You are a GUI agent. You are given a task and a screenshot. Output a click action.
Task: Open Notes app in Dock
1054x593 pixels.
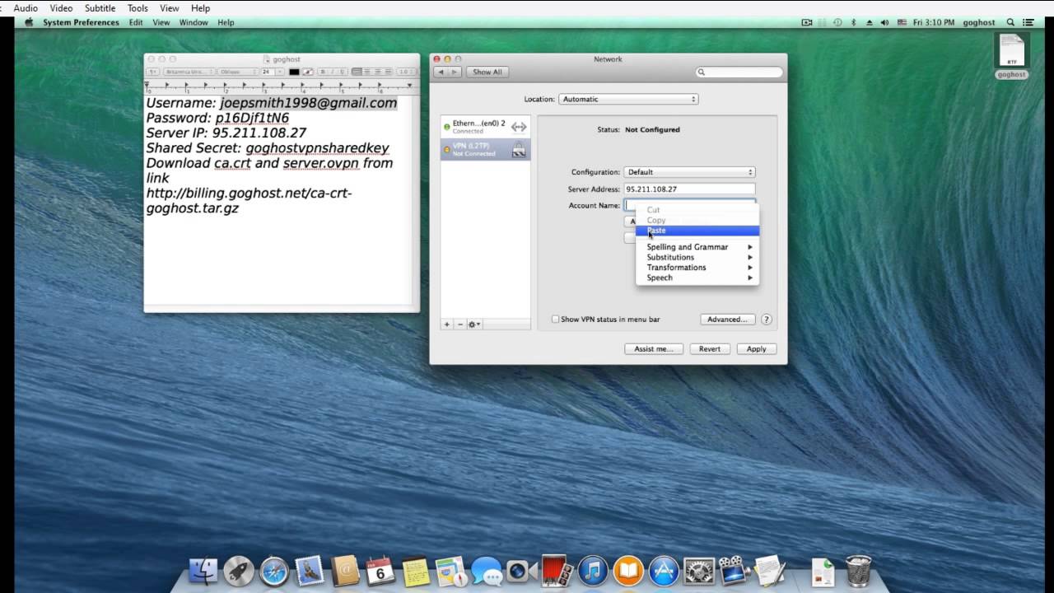pyautogui.click(x=416, y=571)
